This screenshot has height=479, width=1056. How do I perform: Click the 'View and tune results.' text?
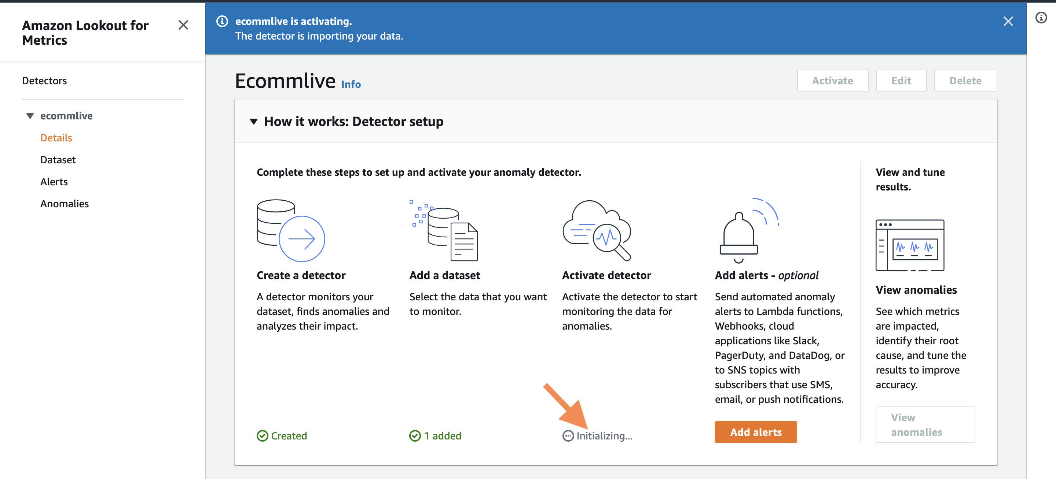tap(910, 179)
